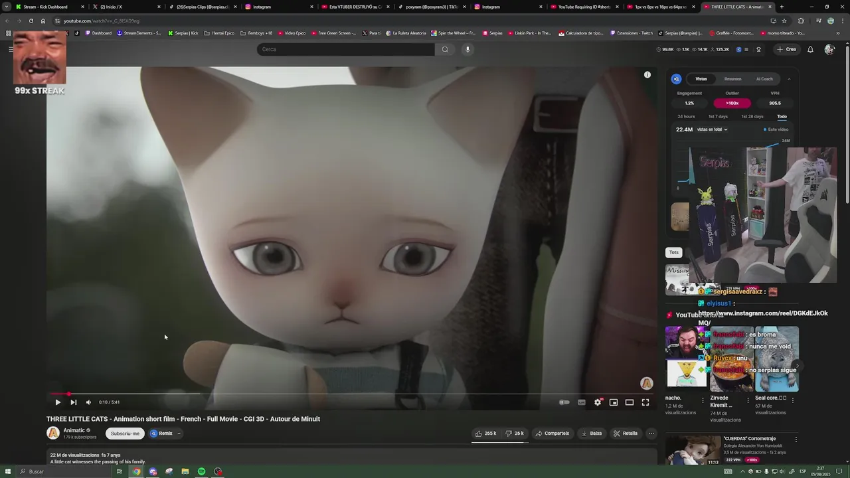The width and height of the screenshot is (850, 478).
Task: Open more actions menu beside Retalla
Action: tap(651, 434)
